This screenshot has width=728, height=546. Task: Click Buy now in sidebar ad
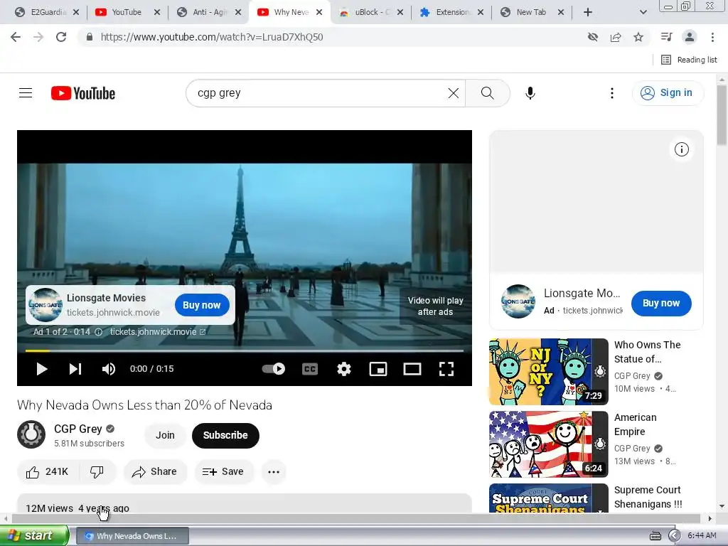[661, 303]
